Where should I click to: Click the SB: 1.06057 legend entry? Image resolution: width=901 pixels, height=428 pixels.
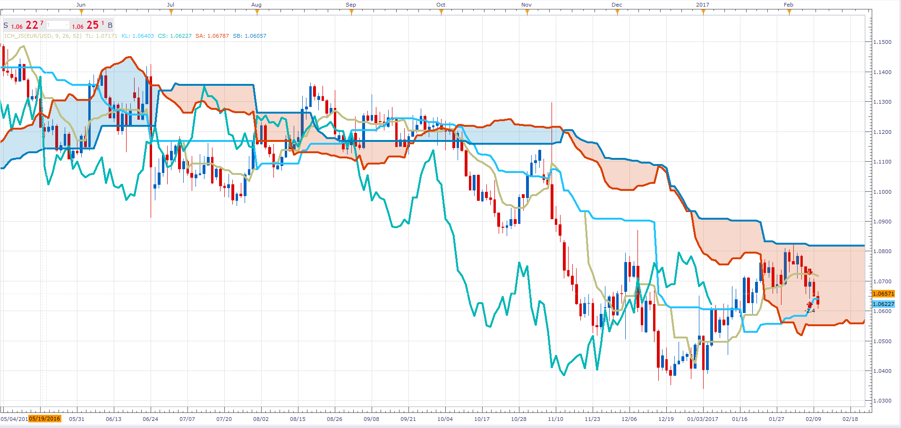tap(249, 36)
